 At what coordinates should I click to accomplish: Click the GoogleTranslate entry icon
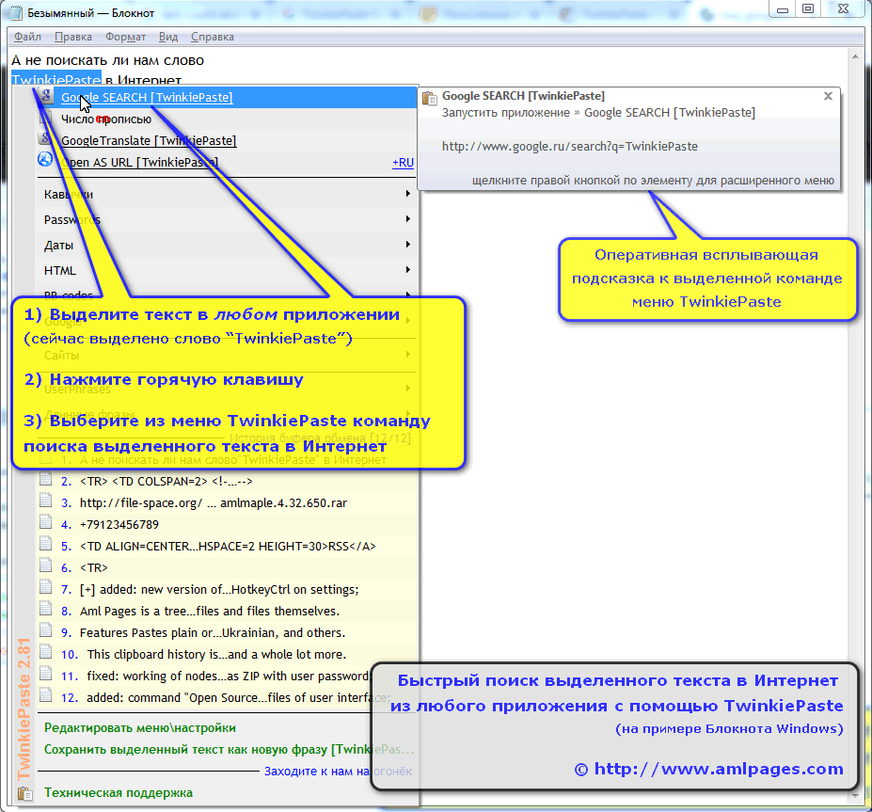pos(44,138)
